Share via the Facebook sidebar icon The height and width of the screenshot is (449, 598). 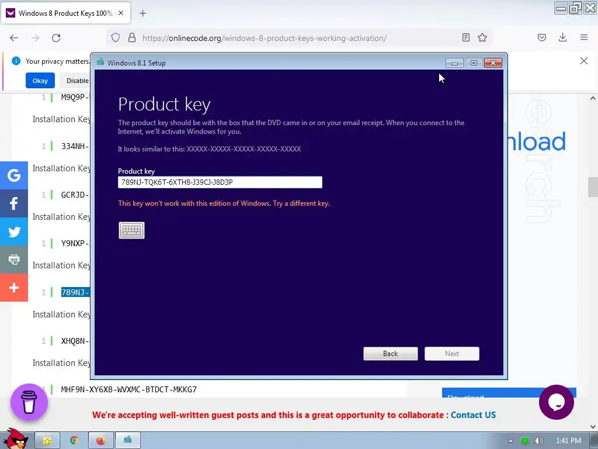(x=14, y=203)
